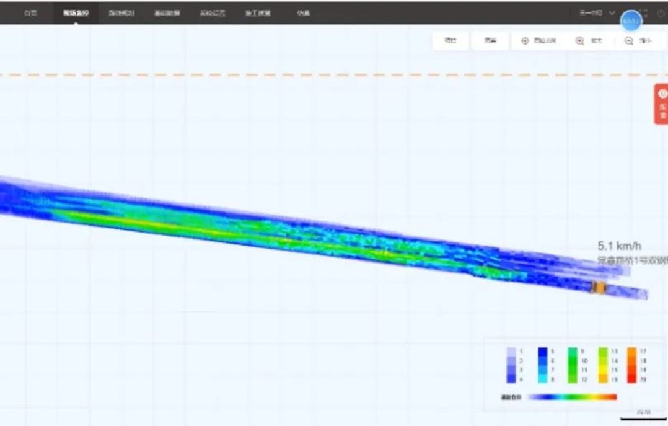Click the zoom-out magnifier icon
668x426 pixels.
[629, 41]
